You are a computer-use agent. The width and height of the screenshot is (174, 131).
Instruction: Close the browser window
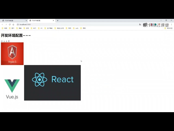tap(171, 20)
